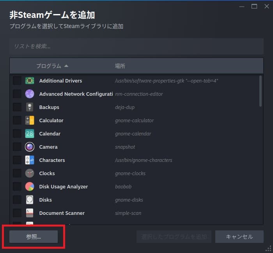Select the Backups program name
Viewport: 273px width, 253px height.
[x=49, y=107]
